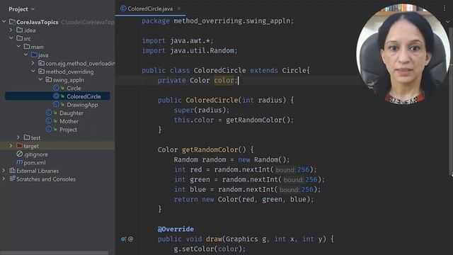Click the presenter webcam thumbnail

403,55
